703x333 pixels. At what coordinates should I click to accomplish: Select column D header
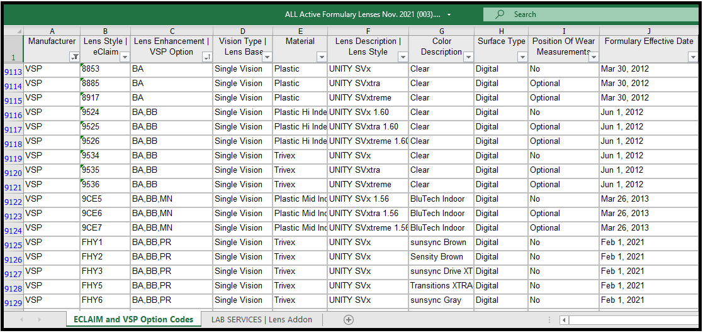(x=242, y=31)
